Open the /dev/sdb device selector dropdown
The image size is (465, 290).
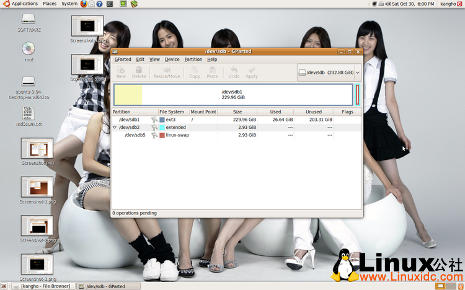click(x=329, y=72)
